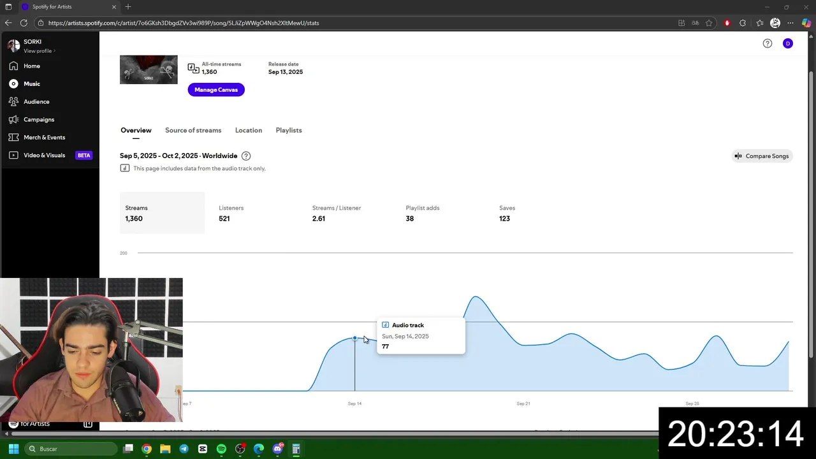Open the browser apps icon in address bar
Image resolution: width=816 pixels, height=459 pixels.
point(681,23)
